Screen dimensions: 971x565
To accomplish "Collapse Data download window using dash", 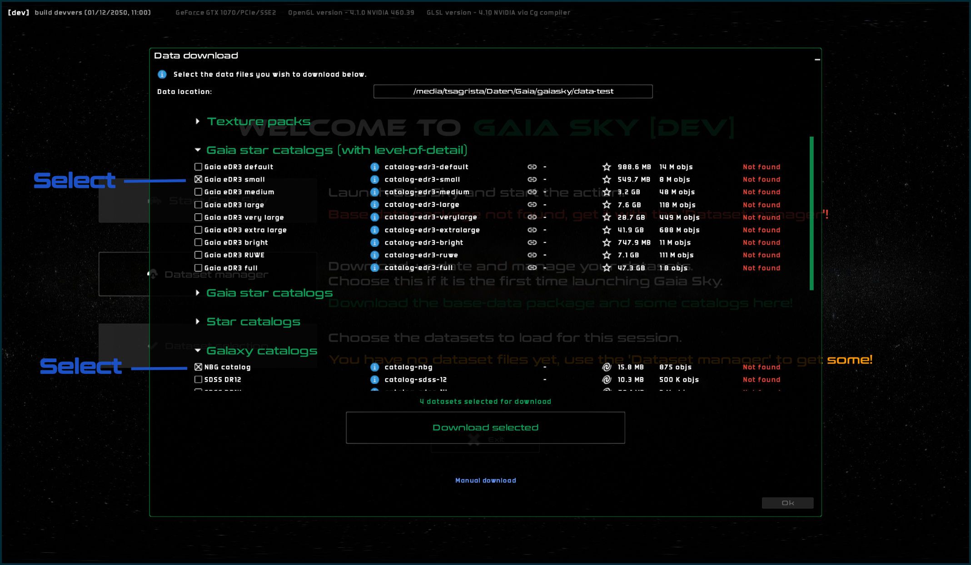I will (x=817, y=59).
